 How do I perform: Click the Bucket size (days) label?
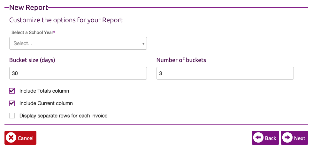[32, 60]
